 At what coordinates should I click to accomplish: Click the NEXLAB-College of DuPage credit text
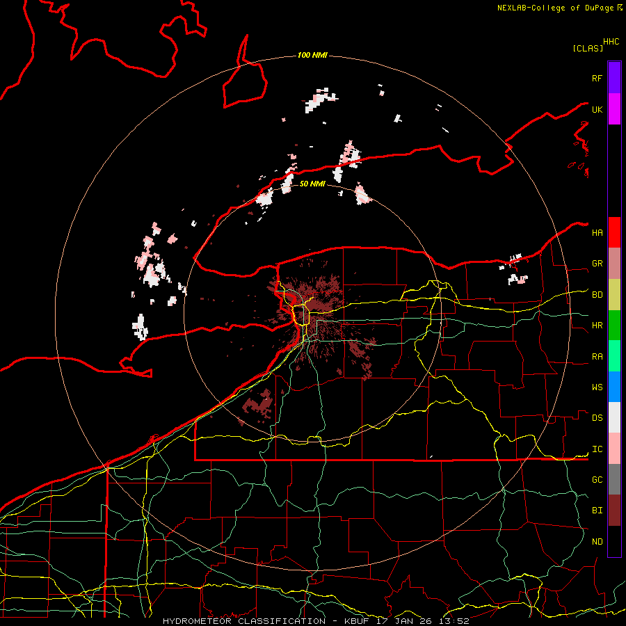pos(555,8)
